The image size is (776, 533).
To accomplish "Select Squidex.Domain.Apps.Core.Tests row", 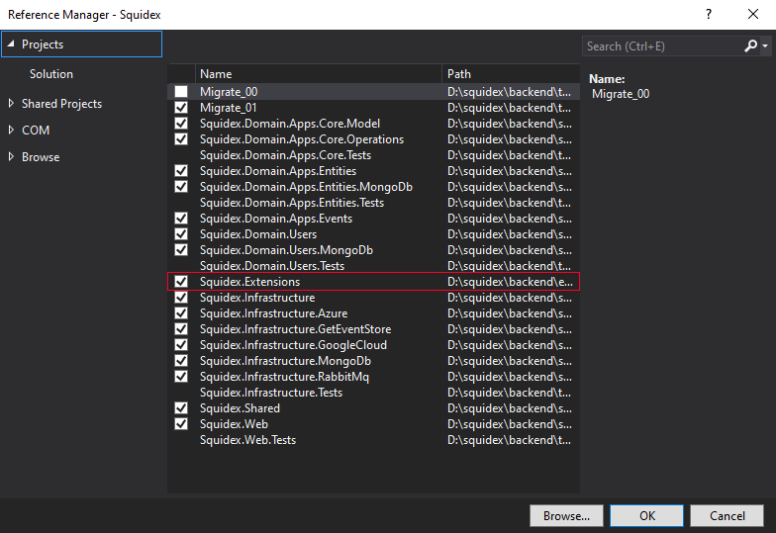I will (x=374, y=154).
